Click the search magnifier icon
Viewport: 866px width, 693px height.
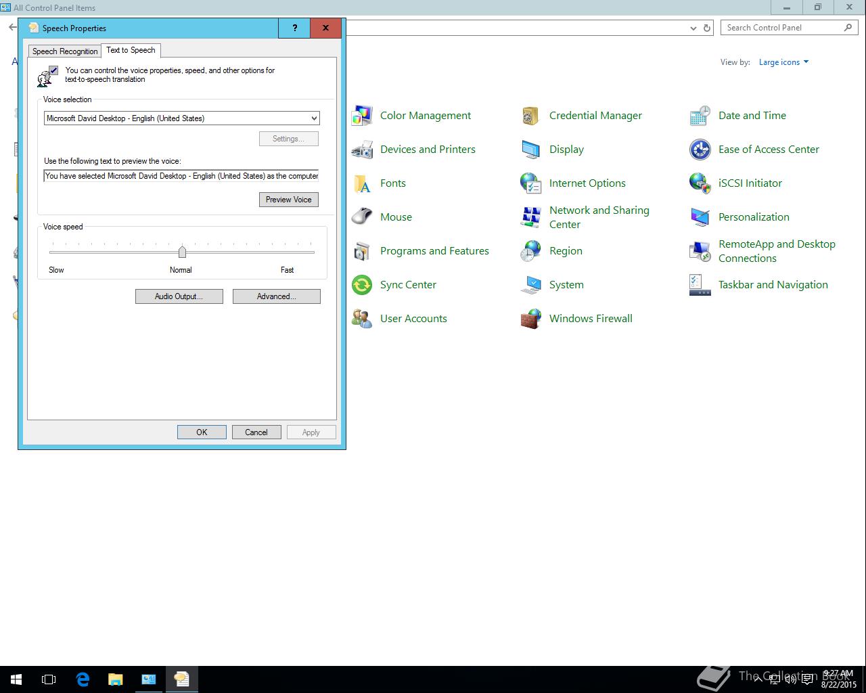pyautogui.click(x=848, y=28)
